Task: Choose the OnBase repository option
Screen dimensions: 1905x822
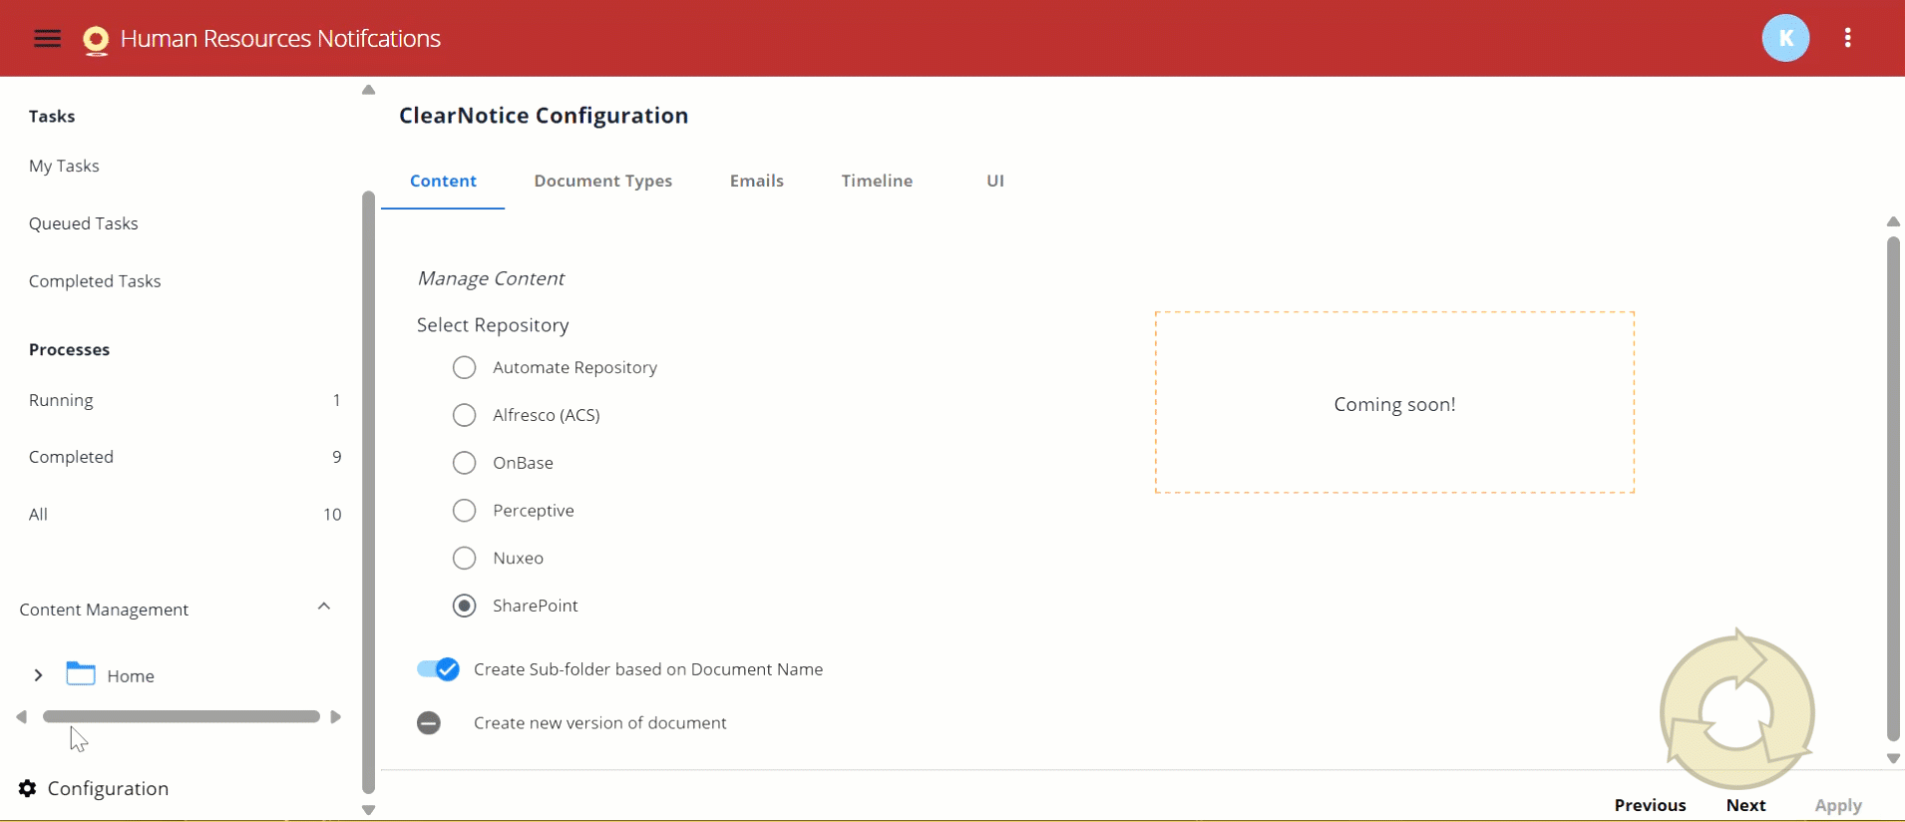Action: [x=464, y=463]
